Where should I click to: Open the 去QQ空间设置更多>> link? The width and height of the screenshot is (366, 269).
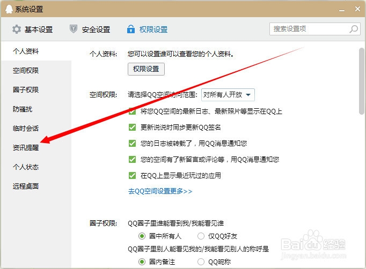(x=160, y=191)
